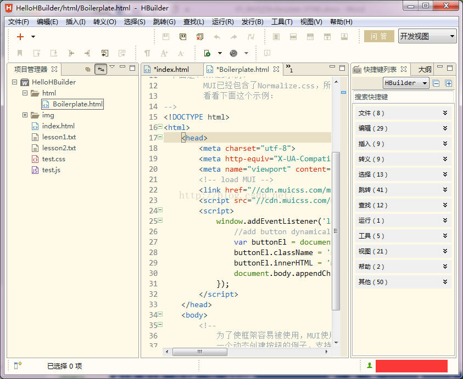Fold the code at line 24 script tag

[x=160, y=210]
